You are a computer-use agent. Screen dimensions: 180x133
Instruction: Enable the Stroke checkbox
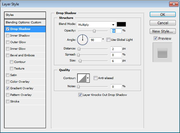click(7, 102)
